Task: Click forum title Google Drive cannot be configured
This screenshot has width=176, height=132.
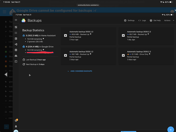Action: 56,11
